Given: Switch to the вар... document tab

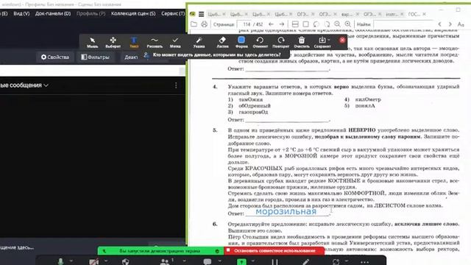Looking at the screenshot, I should (347, 14).
